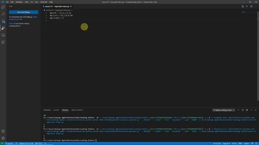Image resolution: width=259 pixels, height=145 pixels.
Task: Open the Terminal menu
Action: click(x=44, y=2)
